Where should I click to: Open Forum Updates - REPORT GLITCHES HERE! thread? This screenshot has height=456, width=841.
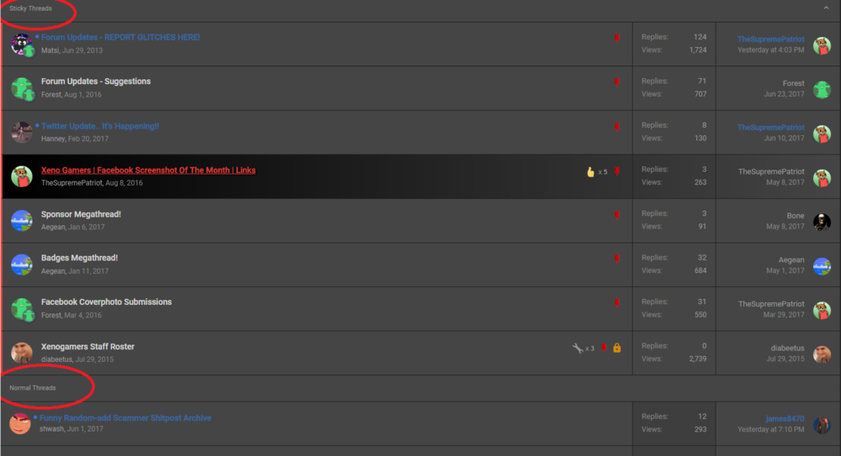click(120, 37)
